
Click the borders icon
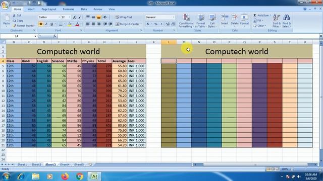(x=61, y=24)
